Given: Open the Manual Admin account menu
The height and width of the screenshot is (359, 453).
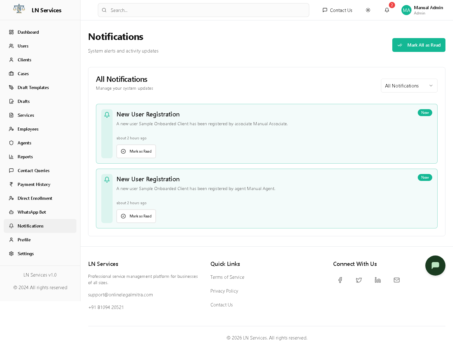Looking at the screenshot, I should point(422,10).
